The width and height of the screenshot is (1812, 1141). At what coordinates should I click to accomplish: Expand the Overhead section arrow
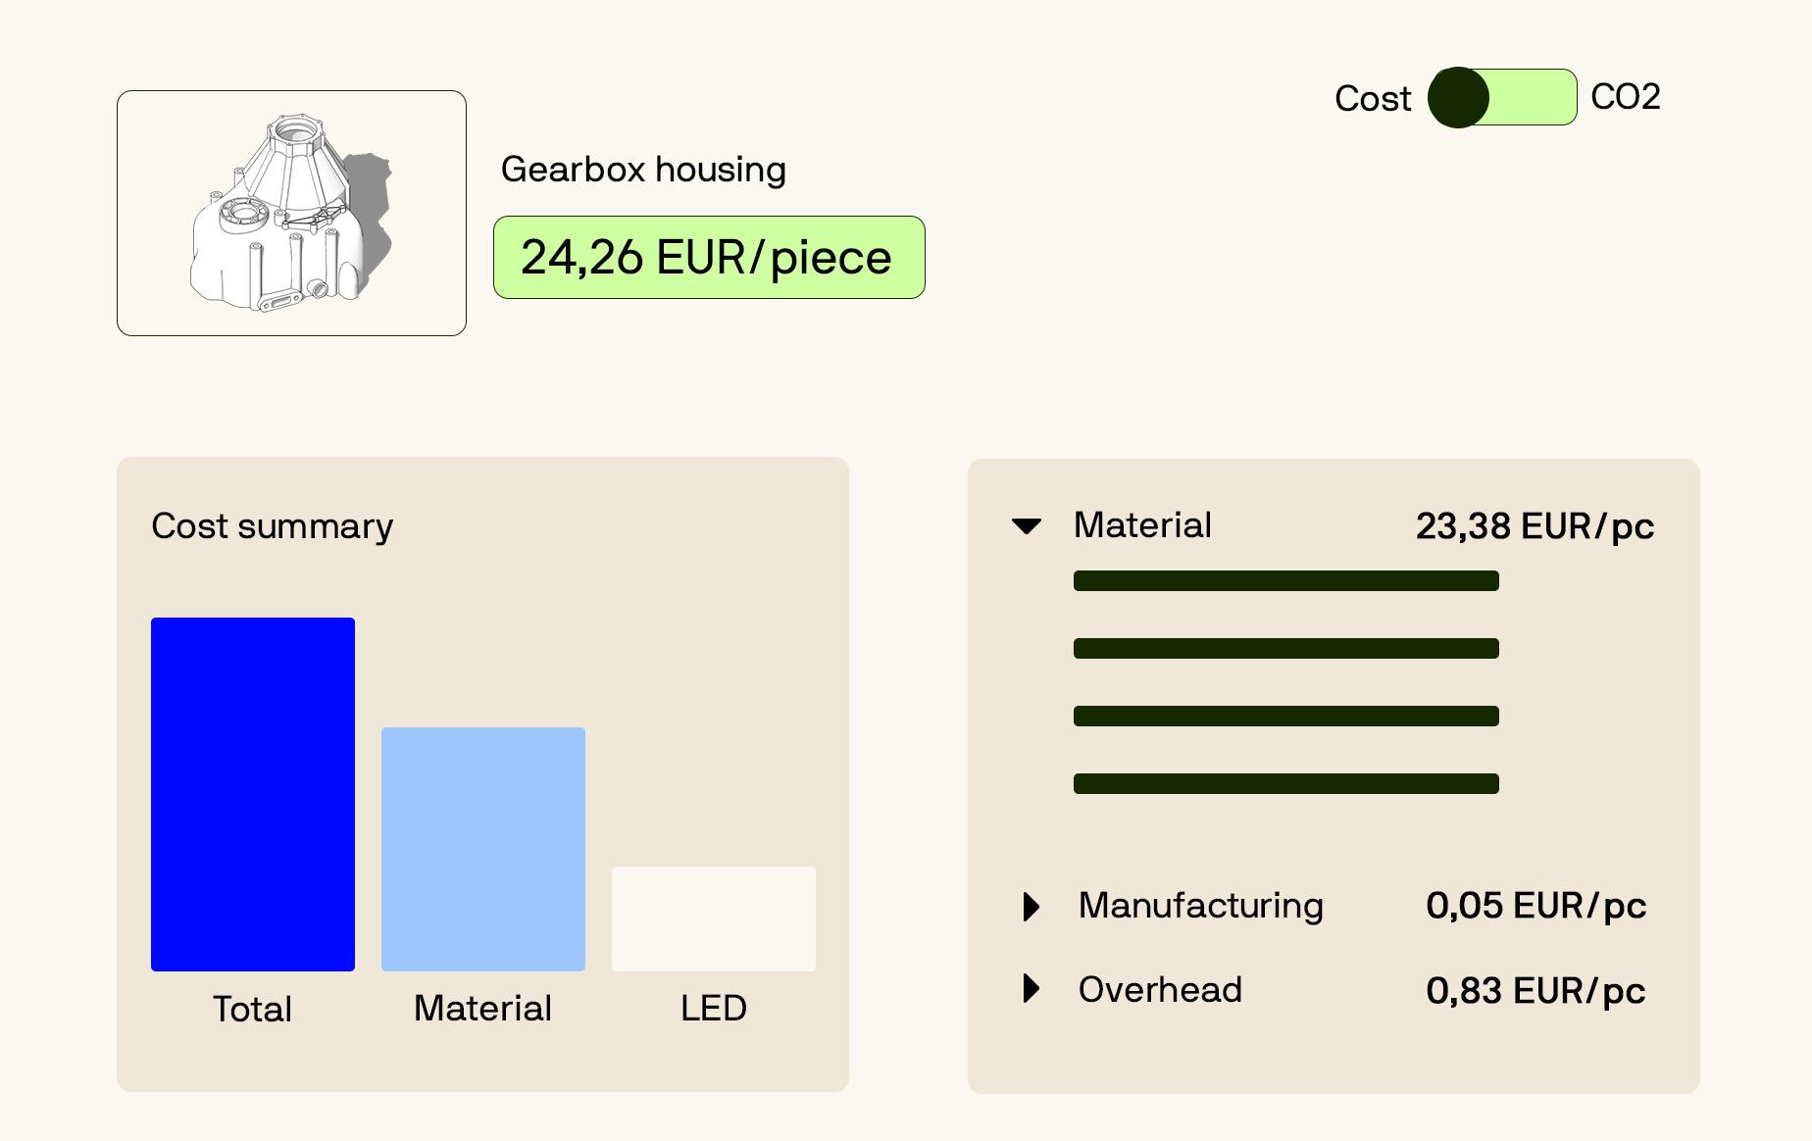[x=1031, y=988]
